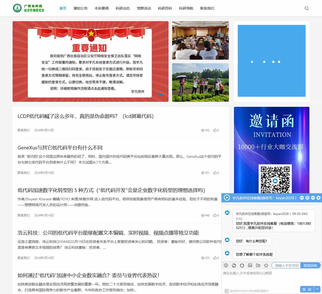This screenshot has height=294, width=322.
Task: Open GeneXus与其它低代码平台有什么不同 article
Action: (x=60, y=148)
